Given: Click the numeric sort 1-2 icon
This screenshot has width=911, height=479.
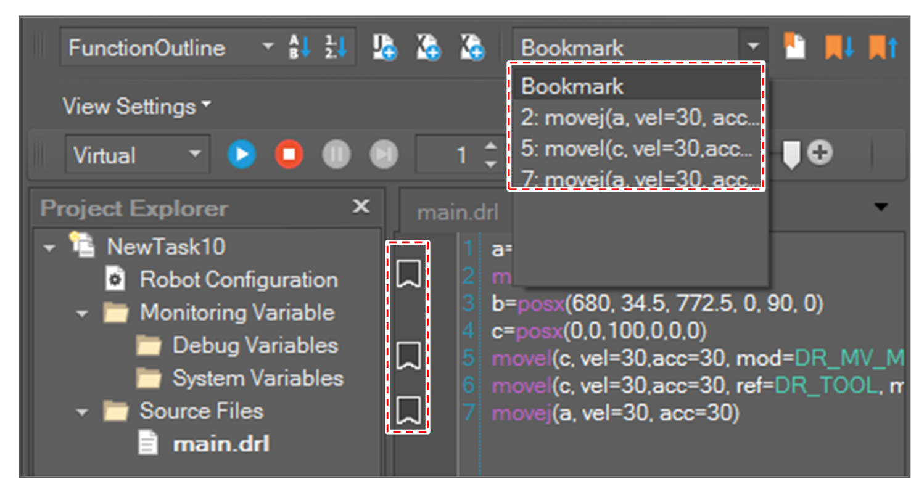Looking at the screenshot, I should (x=337, y=47).
